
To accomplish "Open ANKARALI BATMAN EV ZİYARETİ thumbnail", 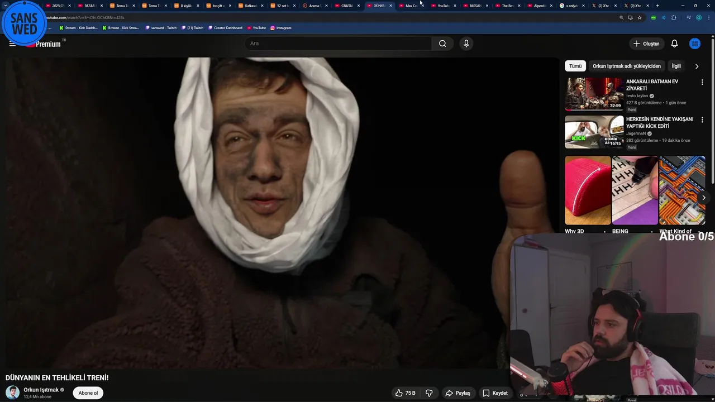I will (594, 94).
